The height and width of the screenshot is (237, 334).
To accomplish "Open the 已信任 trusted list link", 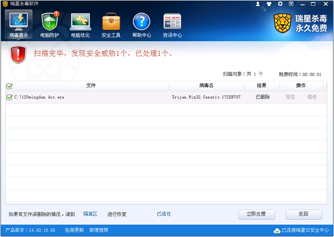I will (164, 214).
